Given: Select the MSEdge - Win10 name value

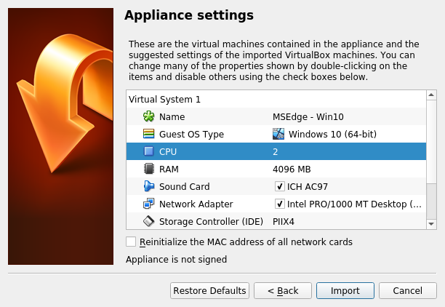Looking at the screenshot, I should (x=308, y=116).
